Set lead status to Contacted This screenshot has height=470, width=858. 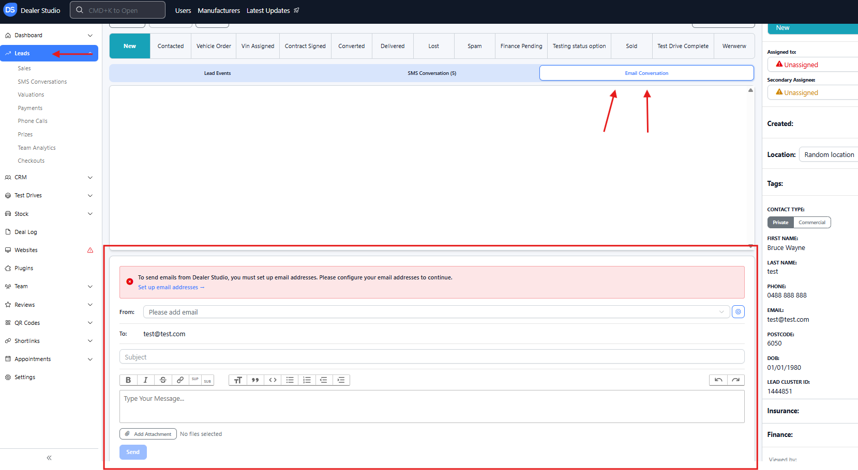[171, 46]
